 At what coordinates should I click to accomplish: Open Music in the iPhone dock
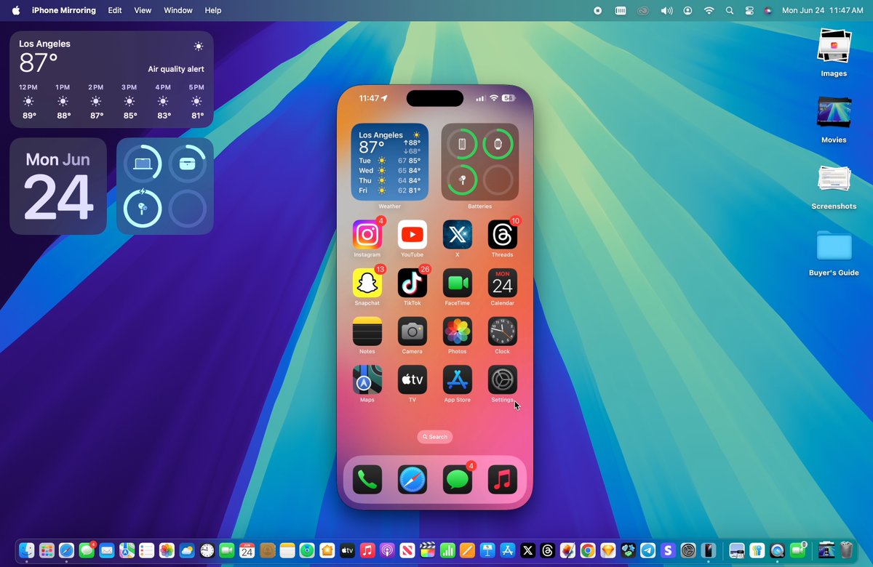[x=503, y=480]
